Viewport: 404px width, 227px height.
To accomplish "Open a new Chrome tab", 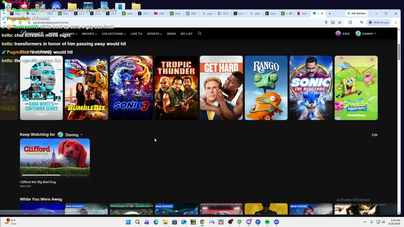I will (x=330, y=14).
